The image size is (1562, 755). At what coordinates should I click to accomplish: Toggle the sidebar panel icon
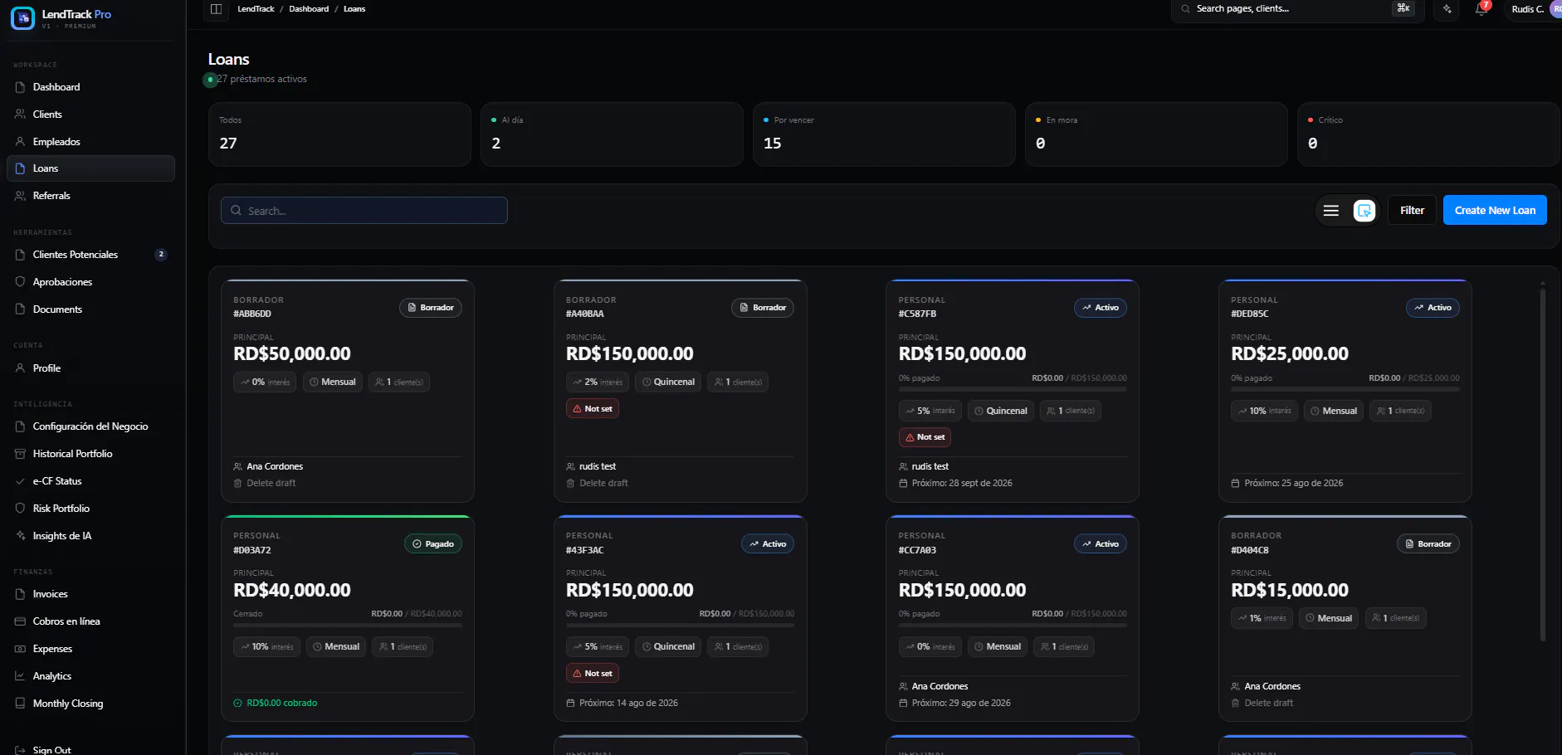(x=216, y=9)
